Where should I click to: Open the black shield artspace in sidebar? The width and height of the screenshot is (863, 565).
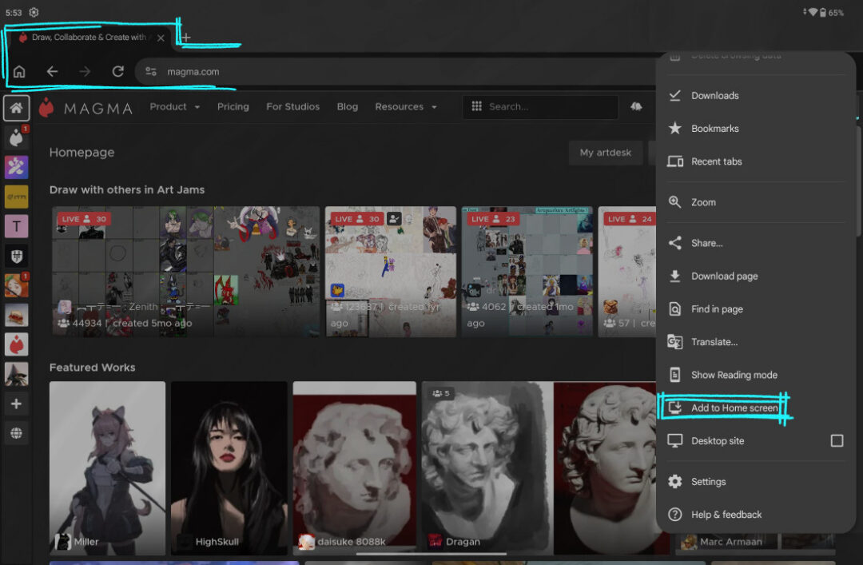tap(17, 256)
